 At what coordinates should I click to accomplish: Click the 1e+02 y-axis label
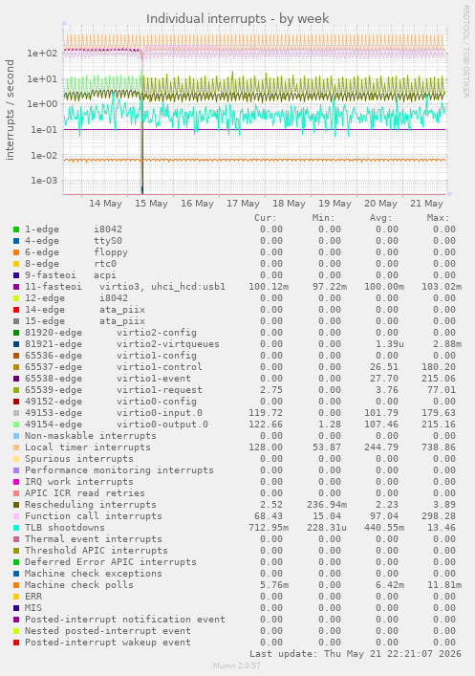click(x=42, y=54)
